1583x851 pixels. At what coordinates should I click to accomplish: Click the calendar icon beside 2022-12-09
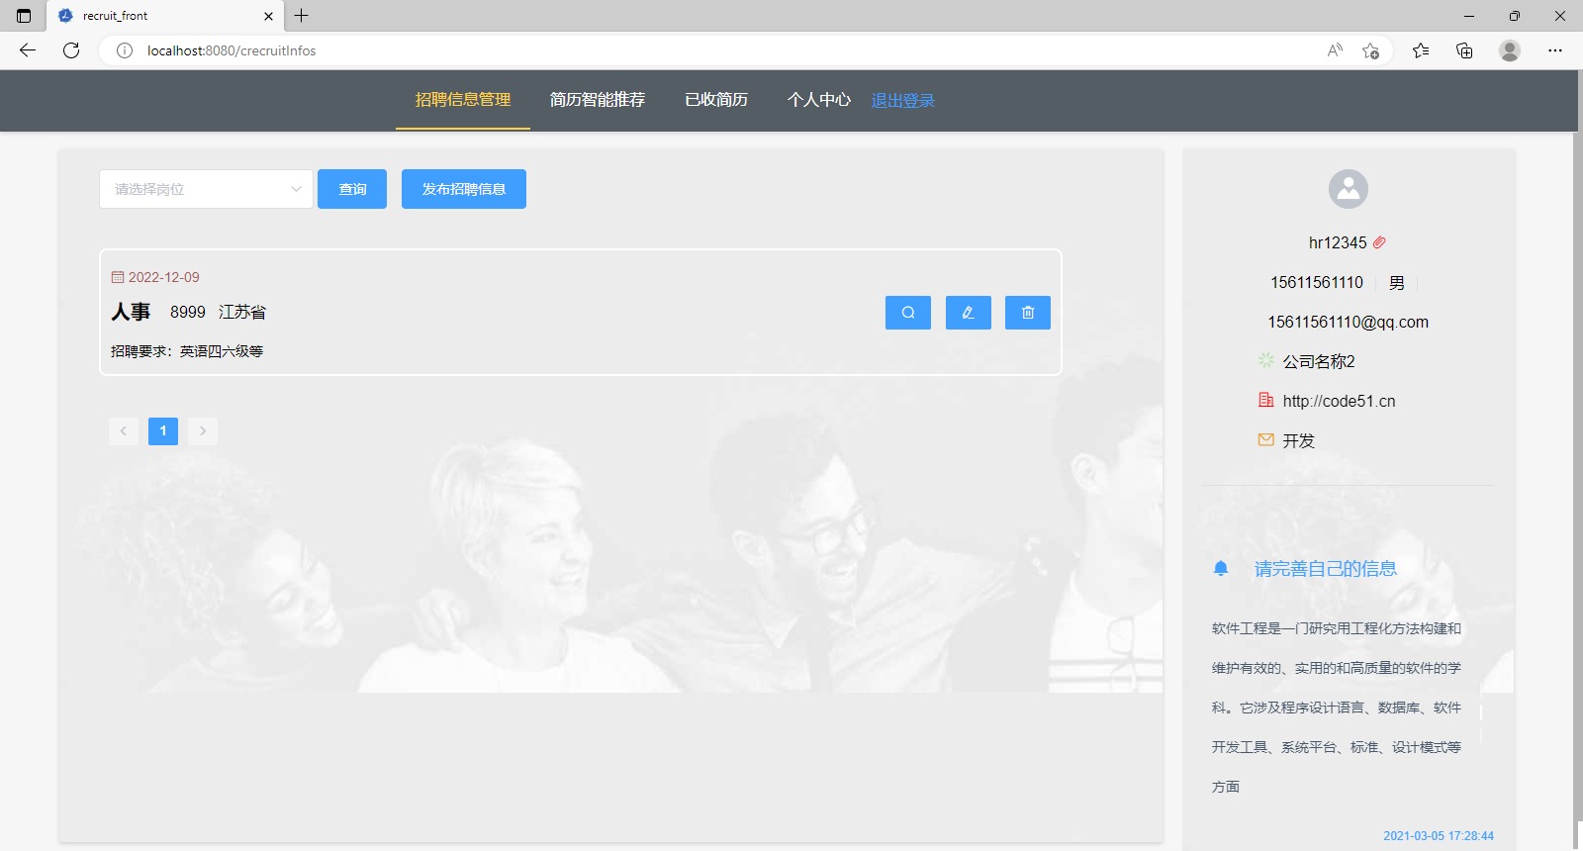[x=118, y=277]
